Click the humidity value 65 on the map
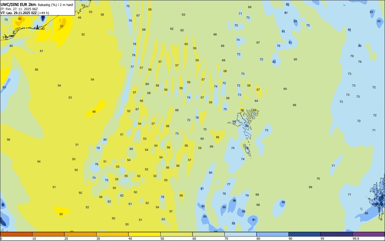 tap(295, 59)
